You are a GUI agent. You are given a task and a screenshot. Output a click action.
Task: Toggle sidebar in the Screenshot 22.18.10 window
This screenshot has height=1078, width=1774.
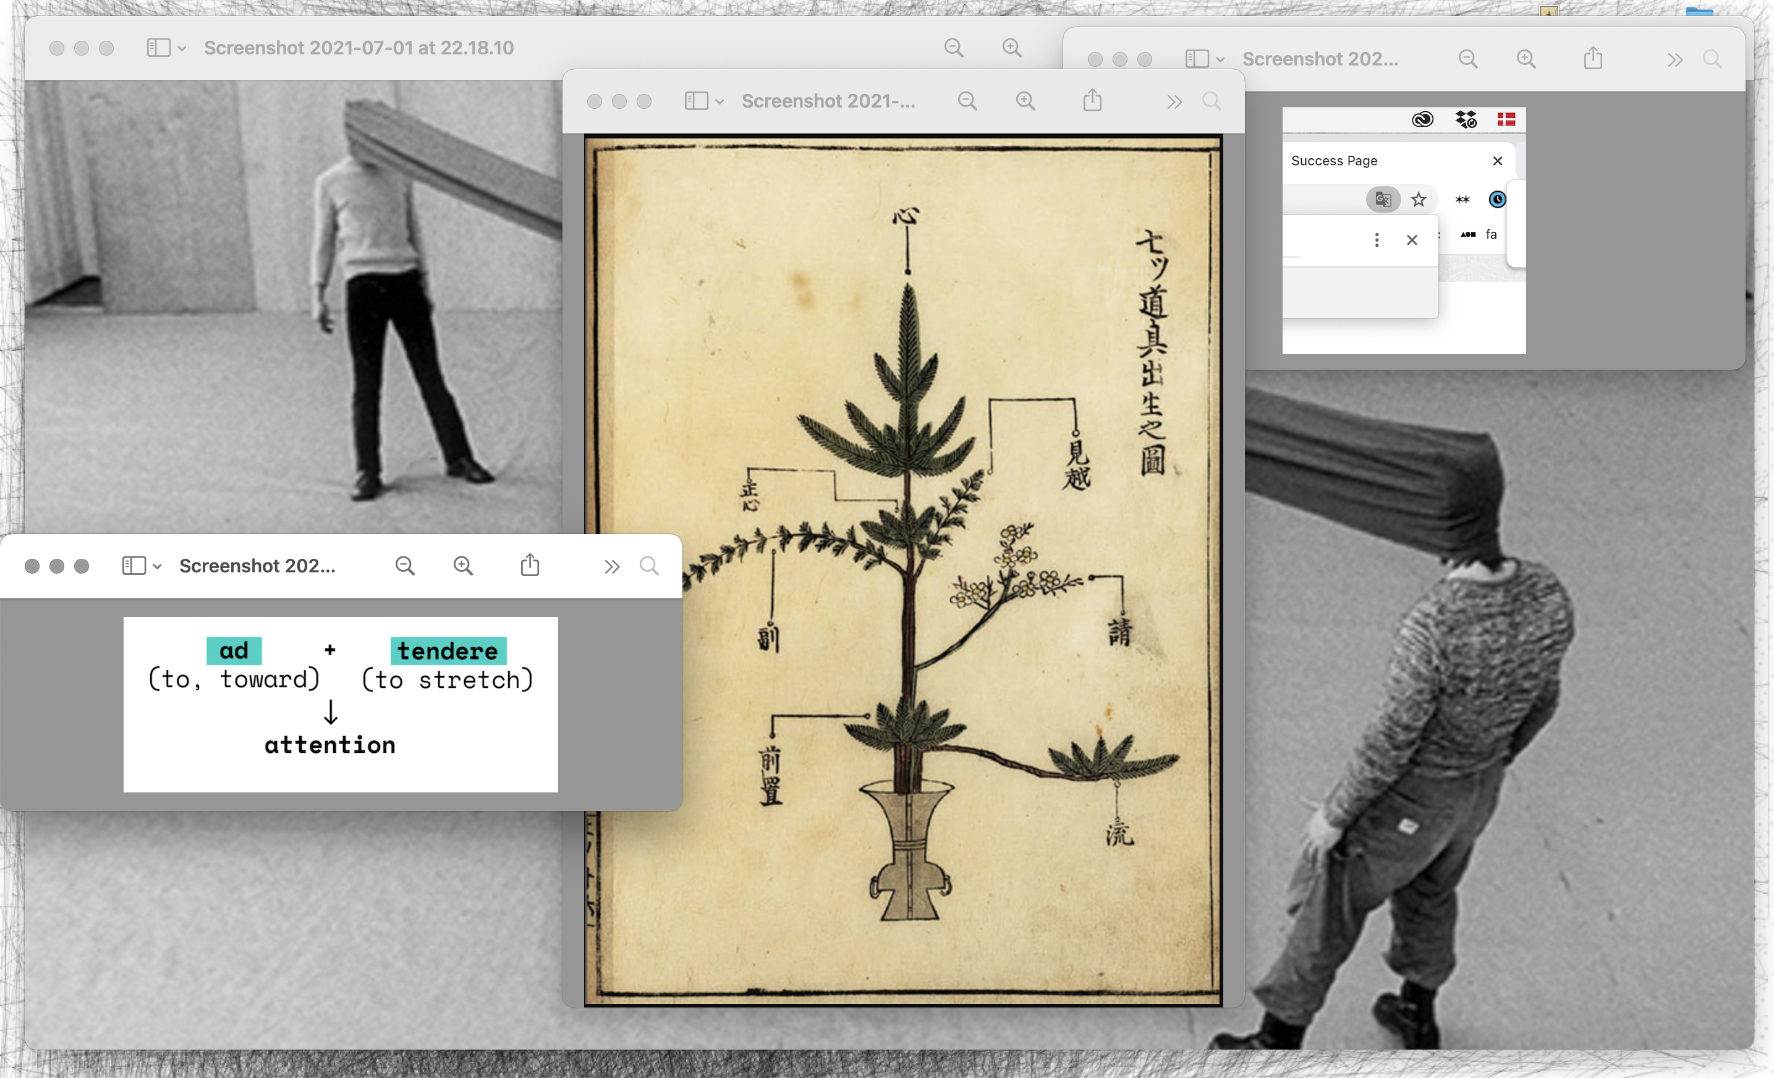tap(158, 48)
